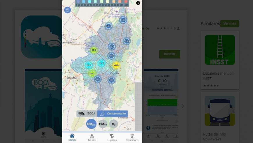Select the station marker showing 3.0
This screenshot has width=253, height=143.
[x=97, y=79]
